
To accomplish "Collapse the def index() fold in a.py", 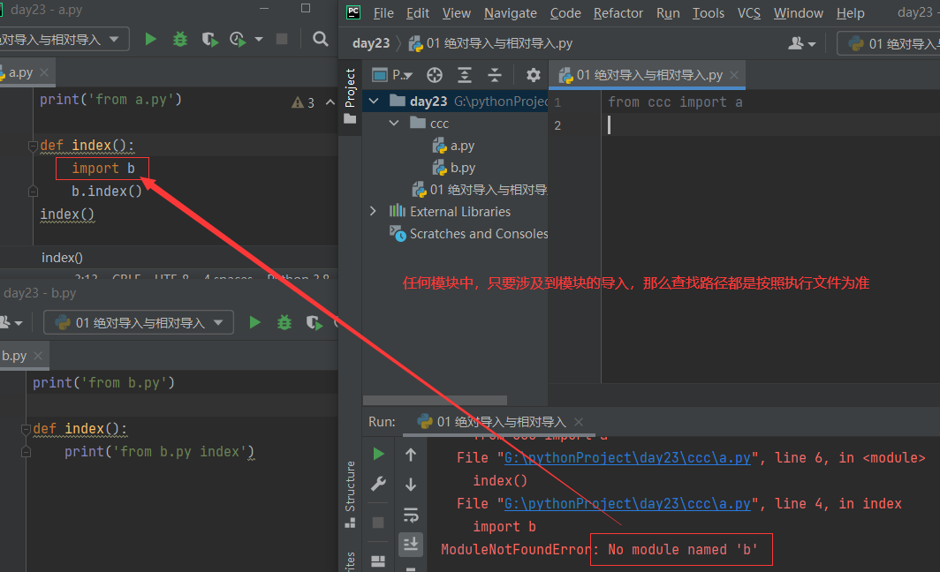I will (33, 146).
